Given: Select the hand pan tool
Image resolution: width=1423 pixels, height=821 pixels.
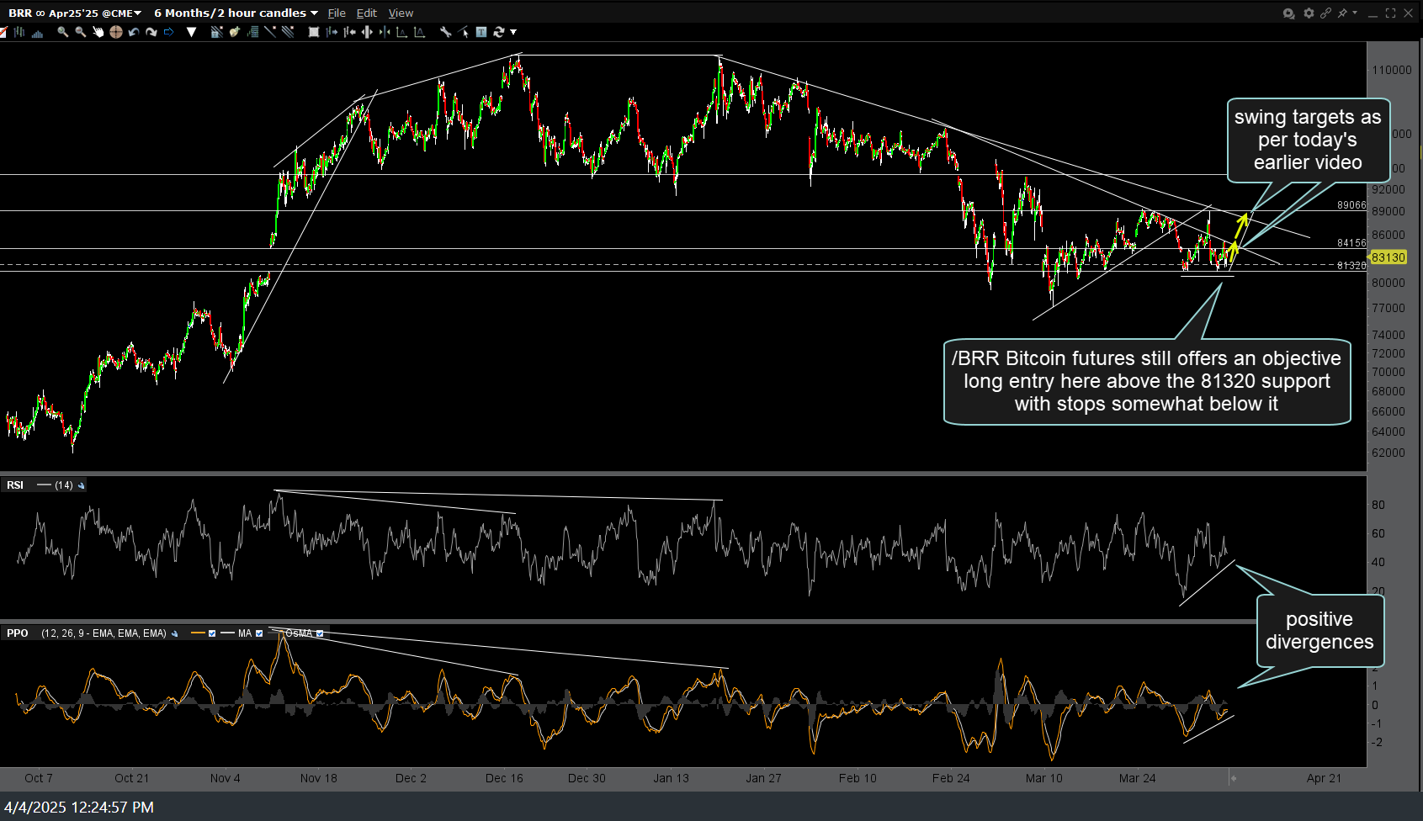Looking at the screenshot, I should [x=98, y=32].
